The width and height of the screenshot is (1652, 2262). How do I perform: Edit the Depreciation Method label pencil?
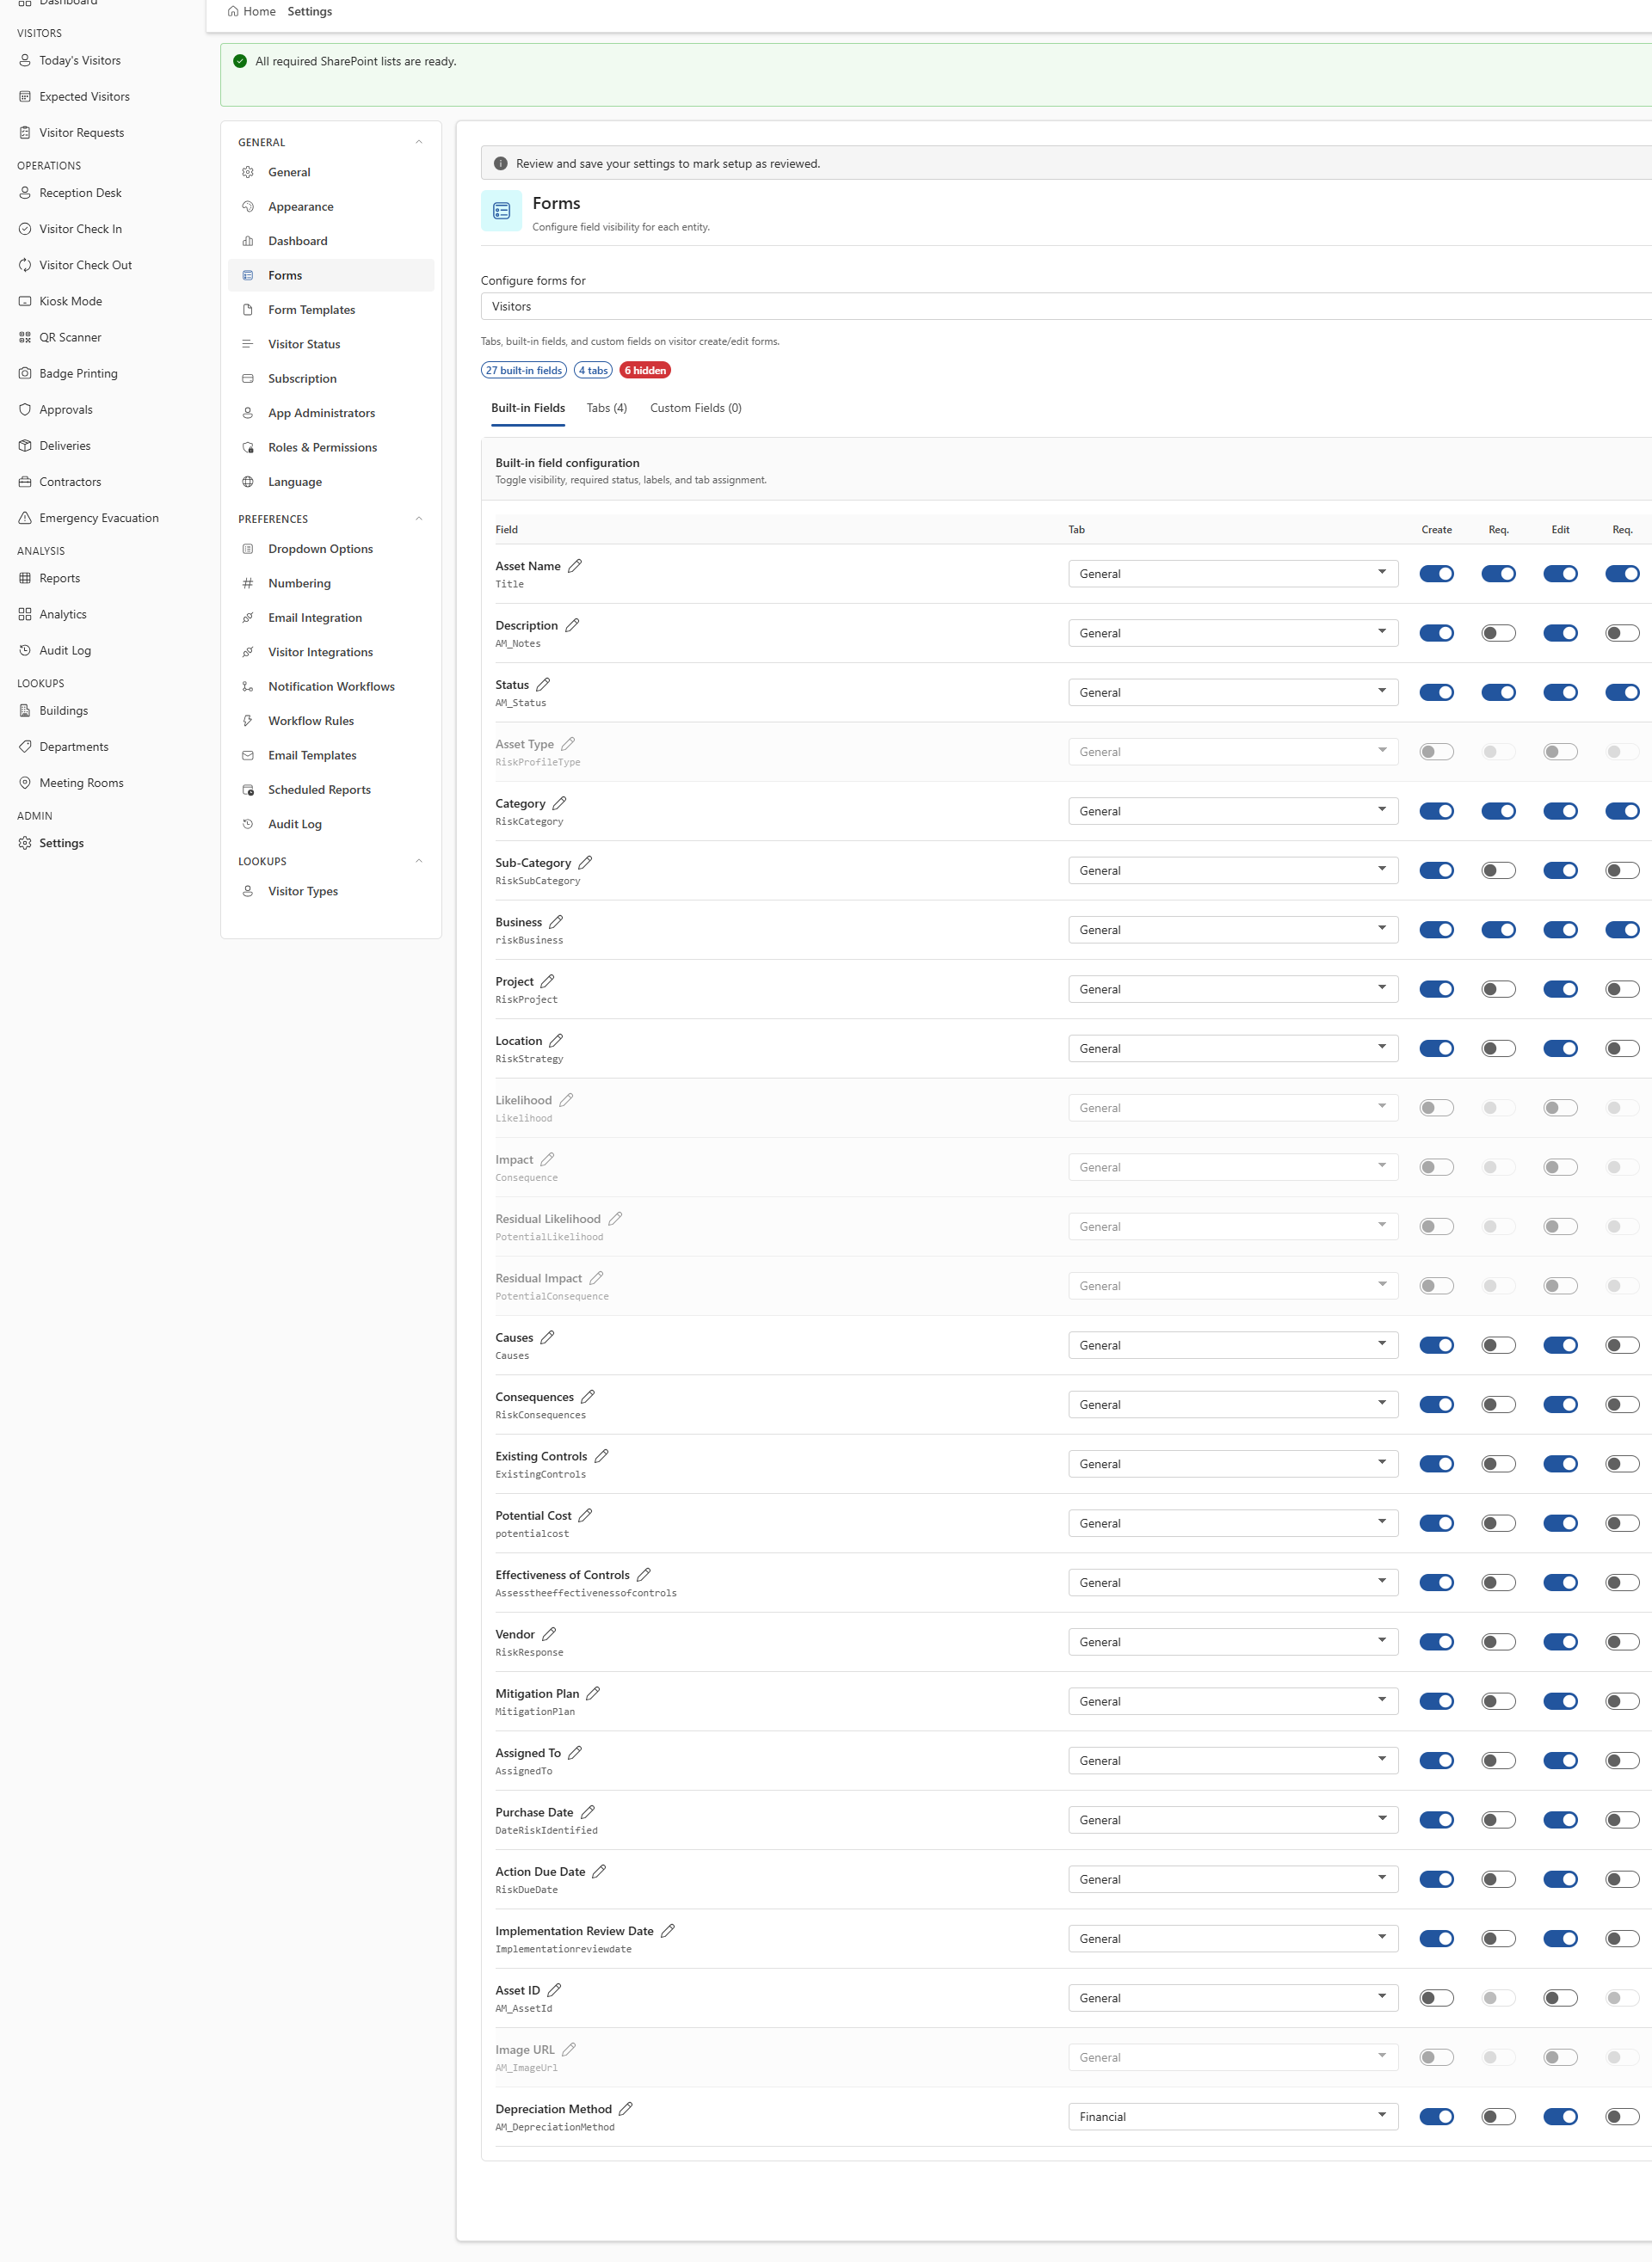tap(625, 2109)
